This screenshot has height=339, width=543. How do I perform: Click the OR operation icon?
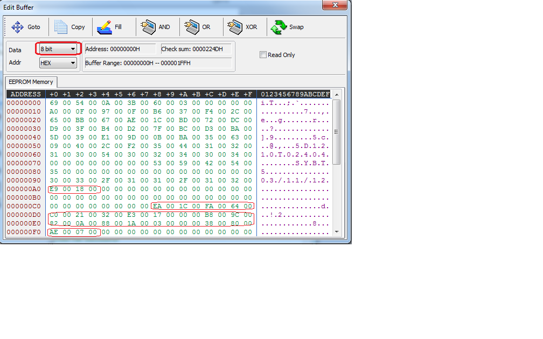pos(191,27)
